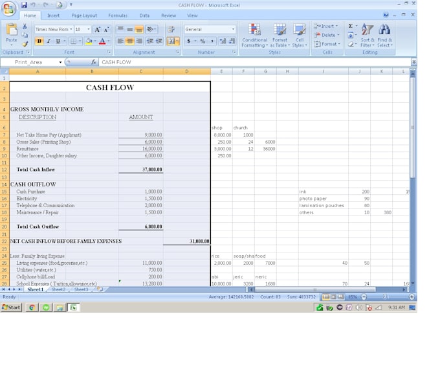Toggle Bold formatting
Image resolution: width=440 pixels, height=391 pixels.
(39, 41)
